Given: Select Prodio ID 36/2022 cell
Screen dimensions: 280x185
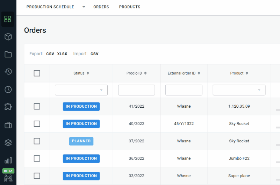Looking at the screenshot, I should [136, 158].
